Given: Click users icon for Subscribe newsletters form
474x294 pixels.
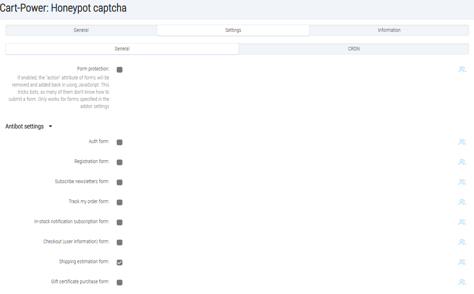Looking at the screenshot, I should pos(462,182).
